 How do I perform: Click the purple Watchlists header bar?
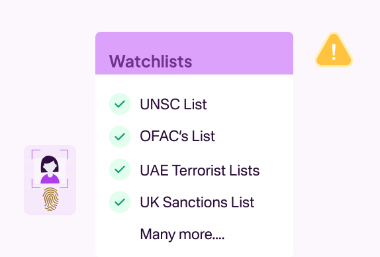[x=195, y=53]
